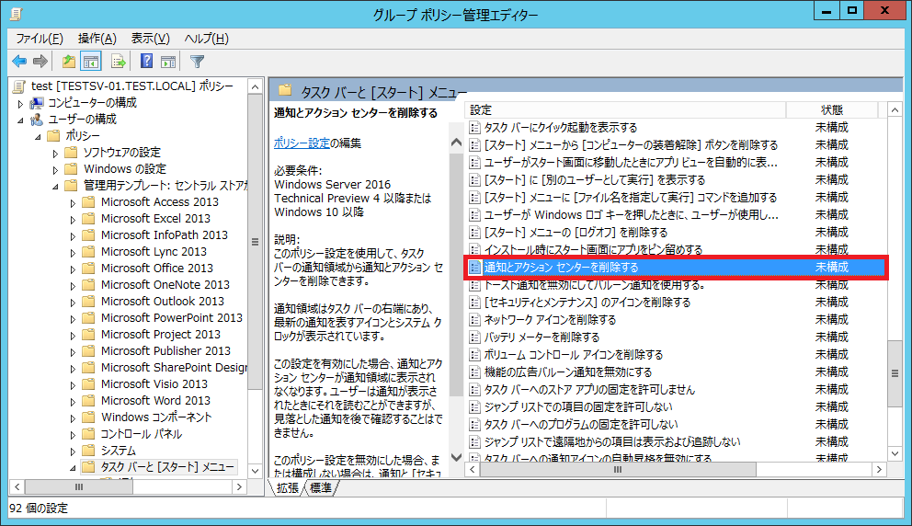
Task: Click settings list scroll-down arrow
Action: click(x=895, y=453)
